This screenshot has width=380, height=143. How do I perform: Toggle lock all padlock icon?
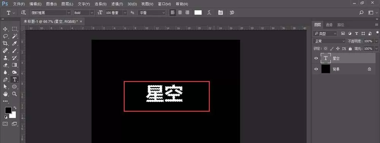coord(350,49)
